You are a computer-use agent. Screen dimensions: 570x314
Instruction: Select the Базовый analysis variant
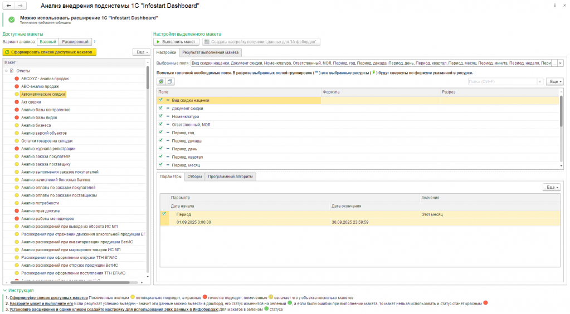pos(48,42)
